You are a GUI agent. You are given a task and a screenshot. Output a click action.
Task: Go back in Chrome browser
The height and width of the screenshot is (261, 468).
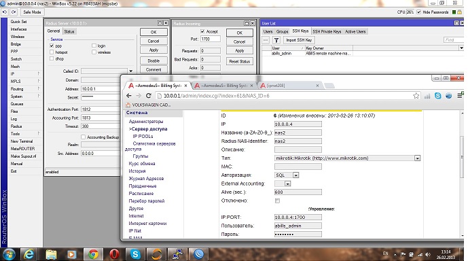tap(129, 96)
